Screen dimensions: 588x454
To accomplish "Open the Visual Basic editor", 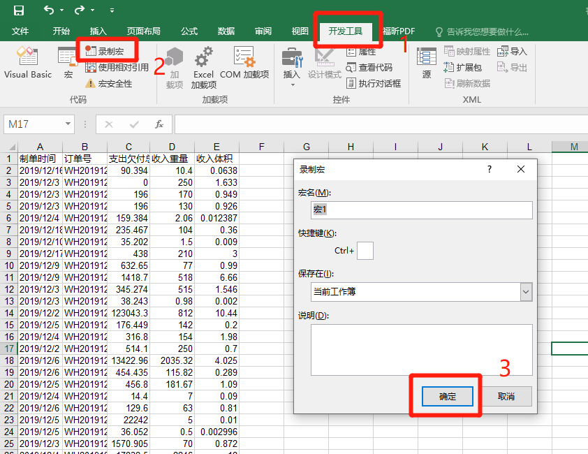I will pos(28,62).
